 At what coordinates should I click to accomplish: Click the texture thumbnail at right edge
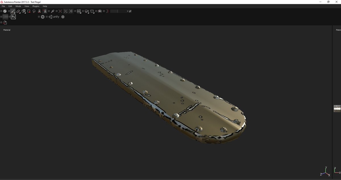click(337, 108)
